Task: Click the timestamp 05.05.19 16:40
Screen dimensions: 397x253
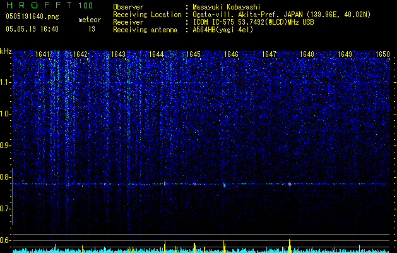Action: (x=32, y=29)
